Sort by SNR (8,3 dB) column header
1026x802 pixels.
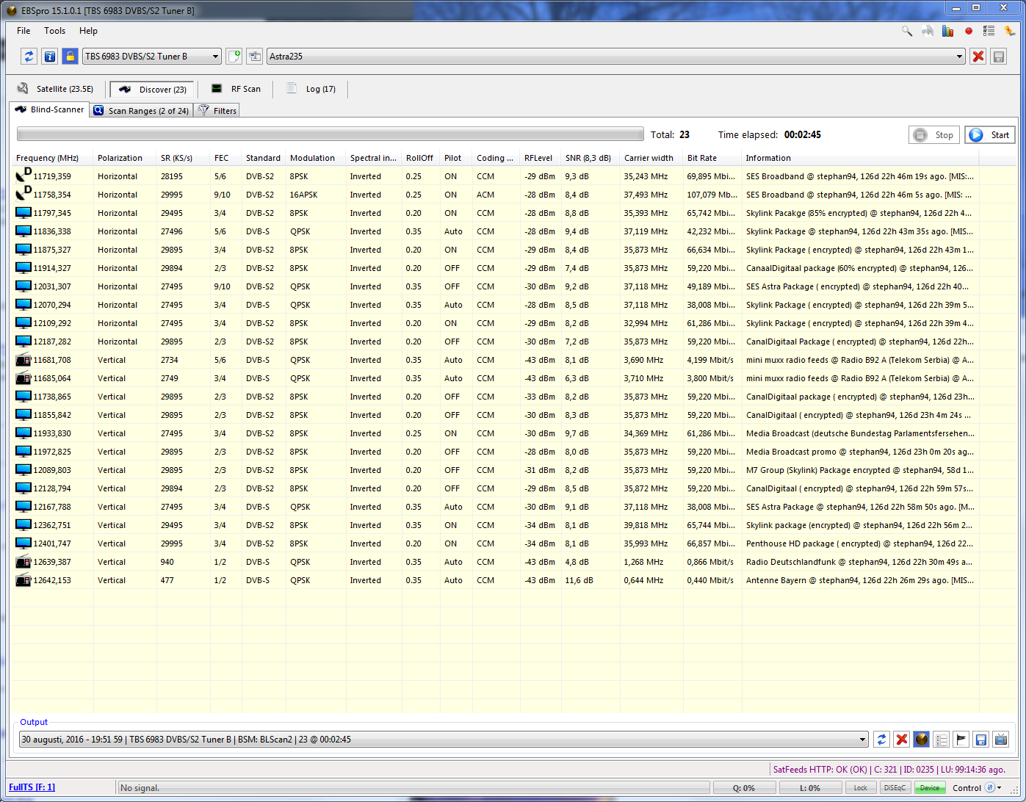tap(590, 158)
